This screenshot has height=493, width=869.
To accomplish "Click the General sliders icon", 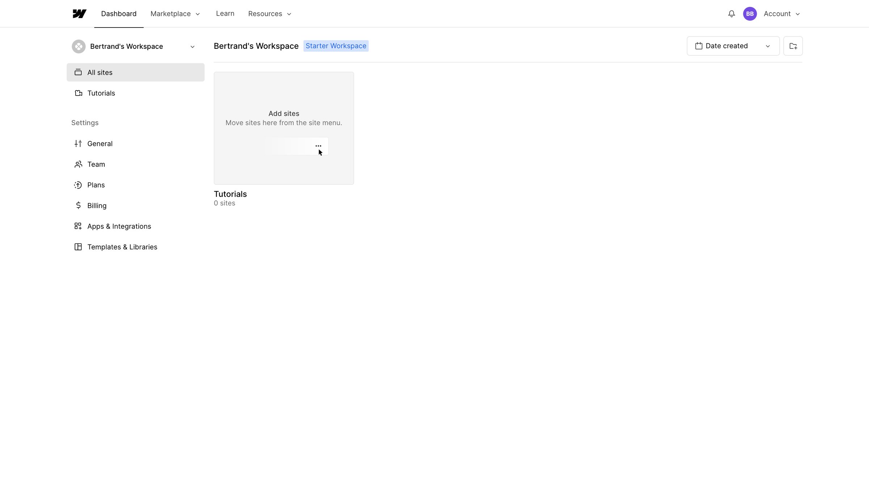I will [78, 144].
